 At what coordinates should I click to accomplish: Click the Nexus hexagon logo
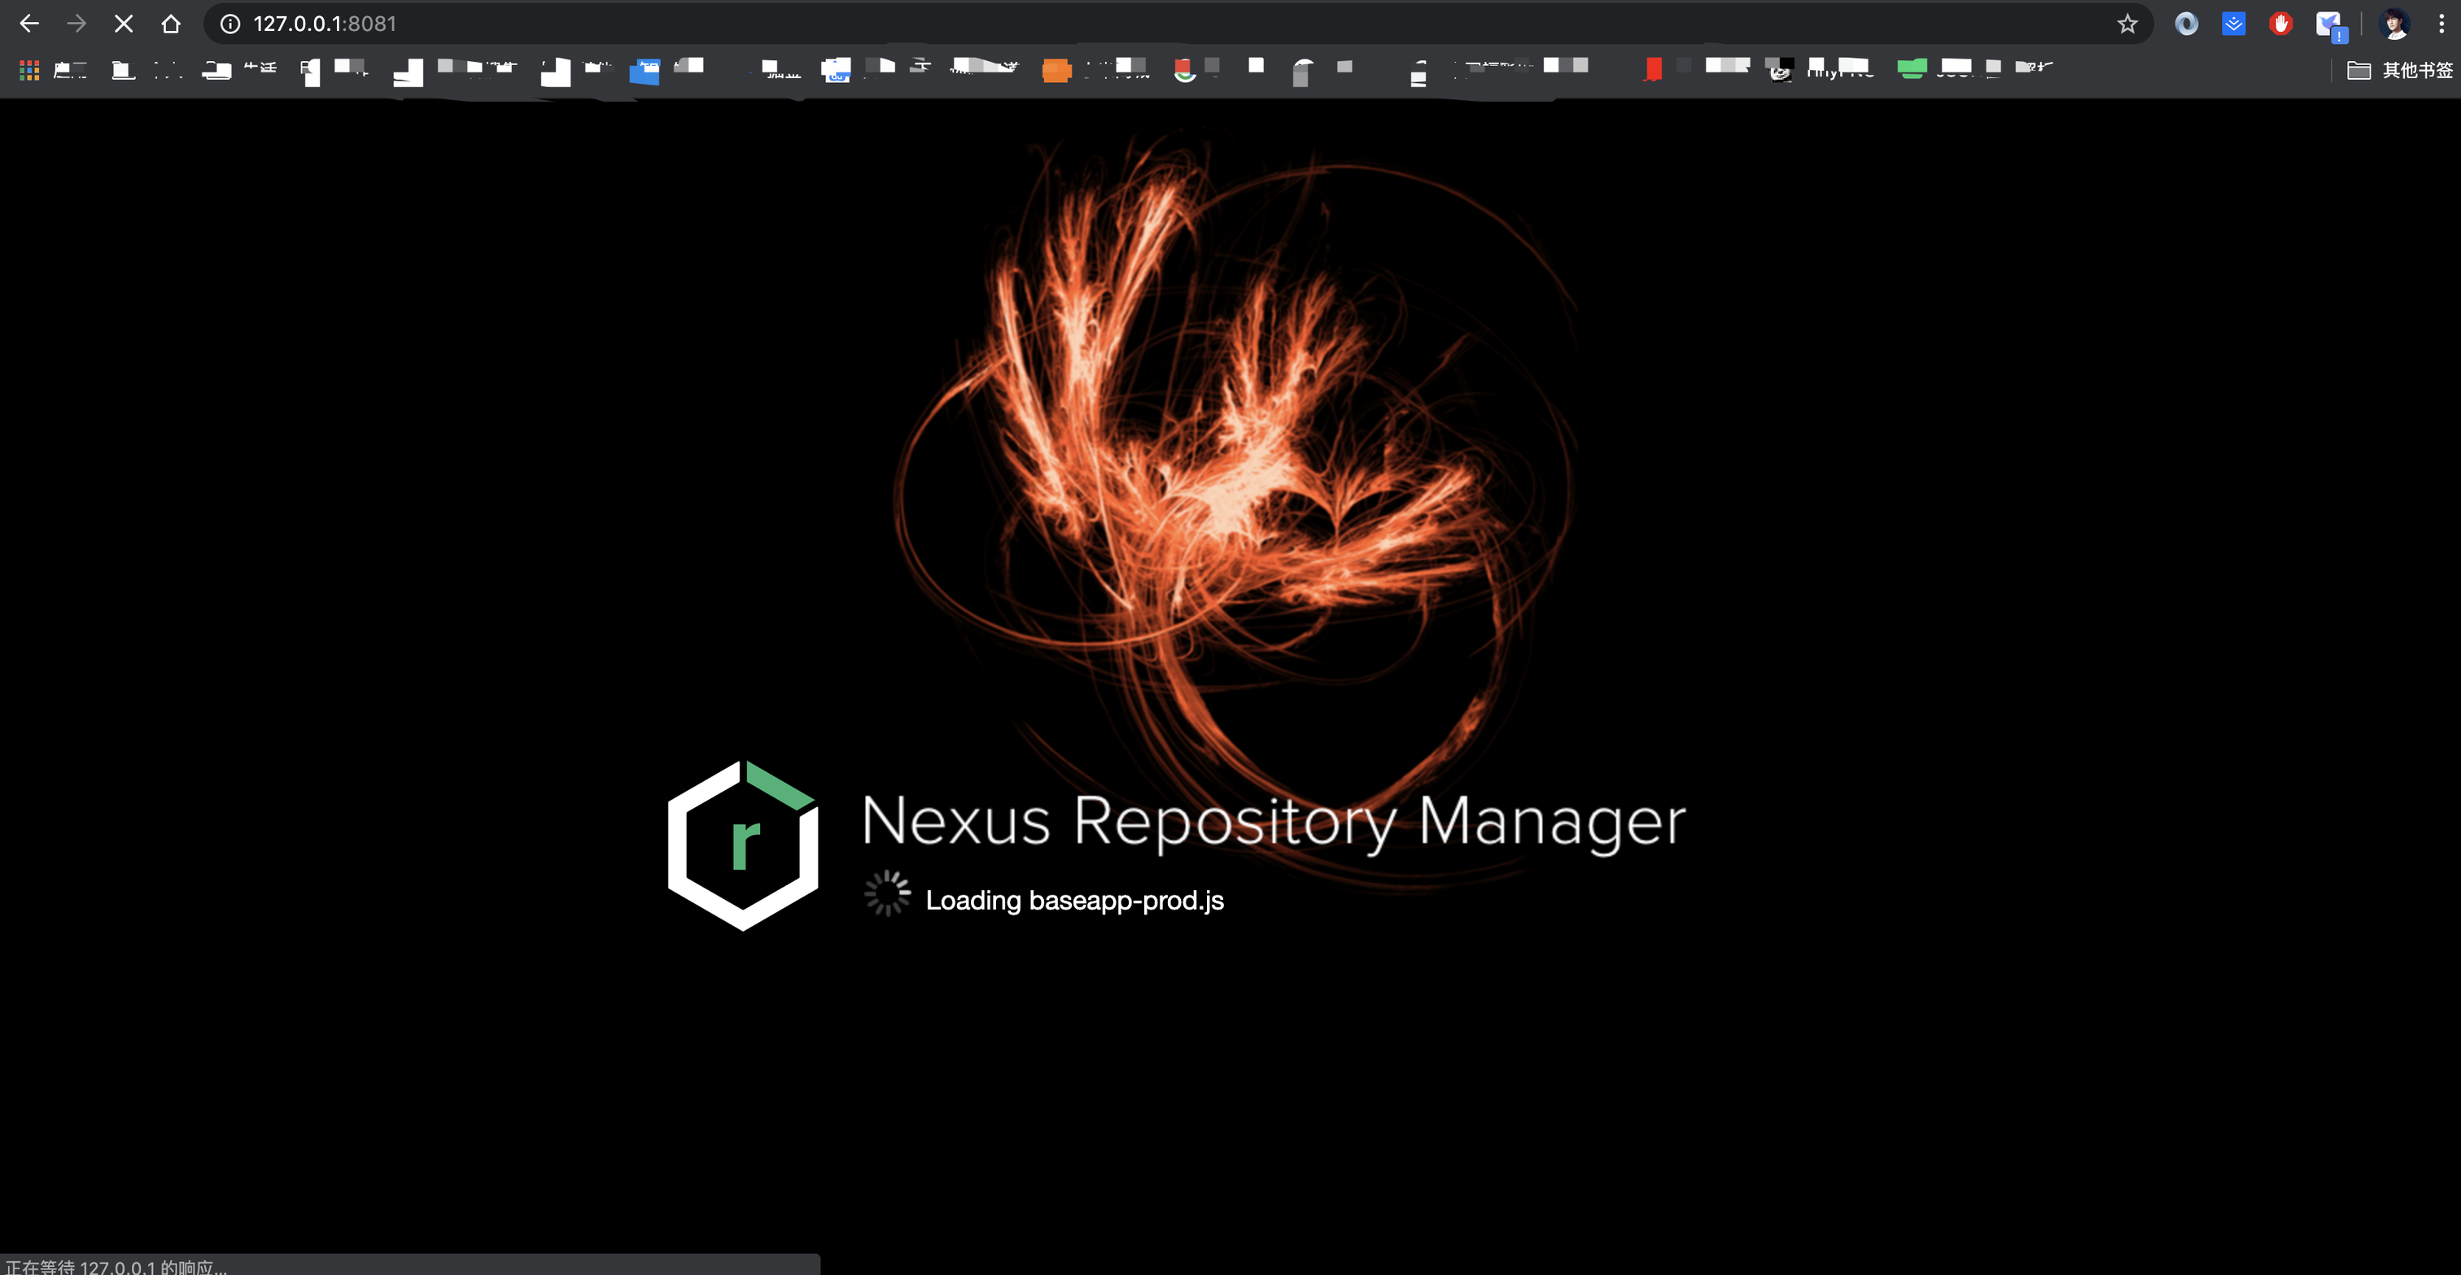tap(743, 845)
